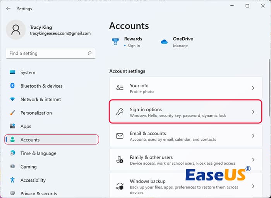Click the OneDrive cloud icon
Screen dimensions: 271x198
(x=164, y=42)
